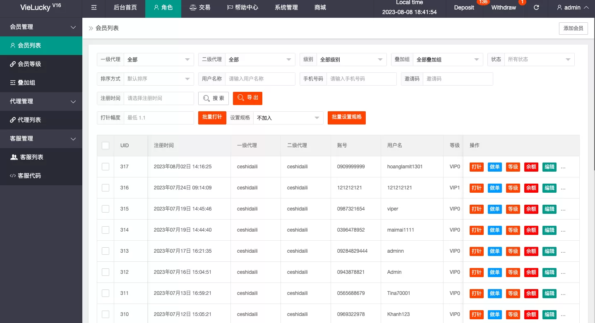Collapse the 会员管理 sidebar section
The width and height of the screenshot is (595, 323).
click(x=41, y=27)
